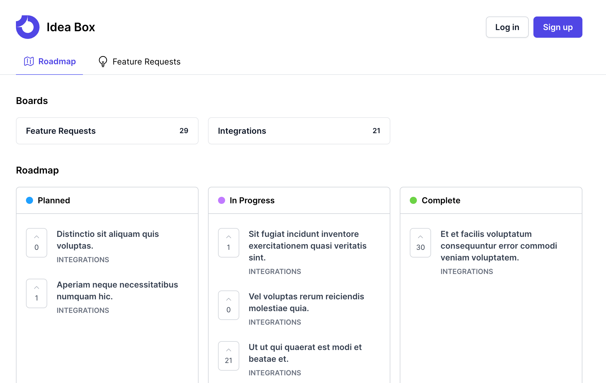
Task: Click the Idea Box logo icon
Action: pos(28,27)
